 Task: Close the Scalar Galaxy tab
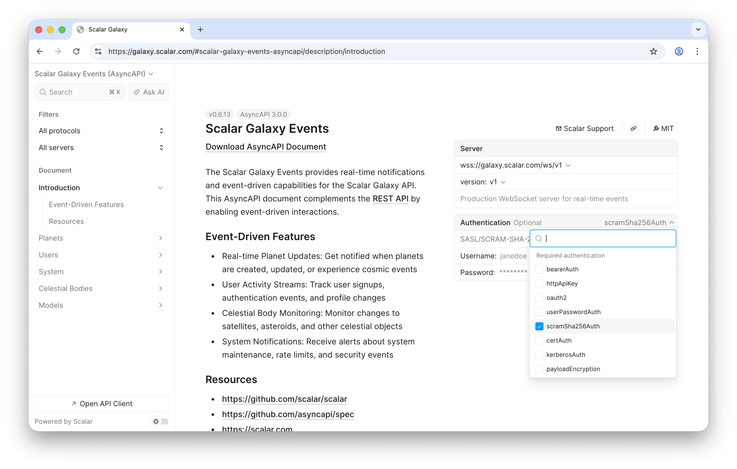(x=182, y=29)
